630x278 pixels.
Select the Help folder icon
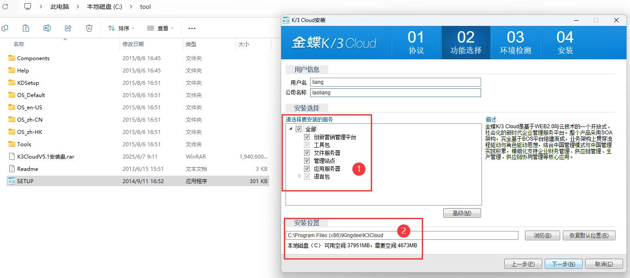point(12,70)
